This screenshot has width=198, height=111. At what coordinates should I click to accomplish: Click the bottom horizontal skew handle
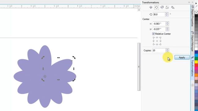(x=58, y=80)
